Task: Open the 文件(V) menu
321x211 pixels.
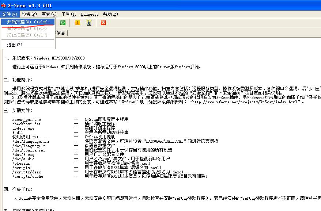Action: point(10,14)
